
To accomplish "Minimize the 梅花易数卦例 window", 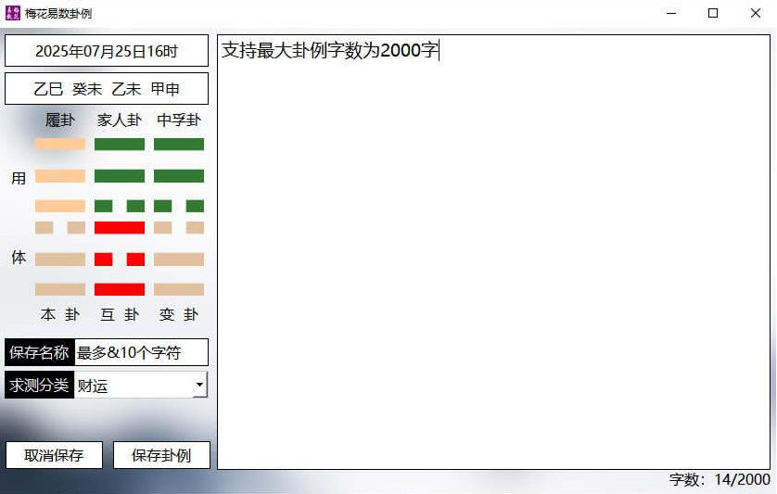I will pyautogui.click(x=671, y=13).
